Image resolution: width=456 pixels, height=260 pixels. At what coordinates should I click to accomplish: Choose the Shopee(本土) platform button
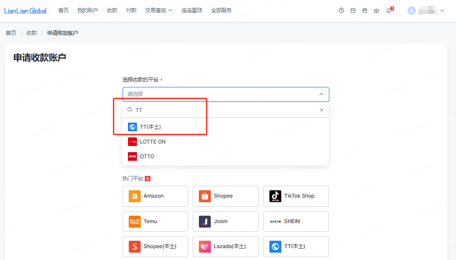[x=155, y=246]
